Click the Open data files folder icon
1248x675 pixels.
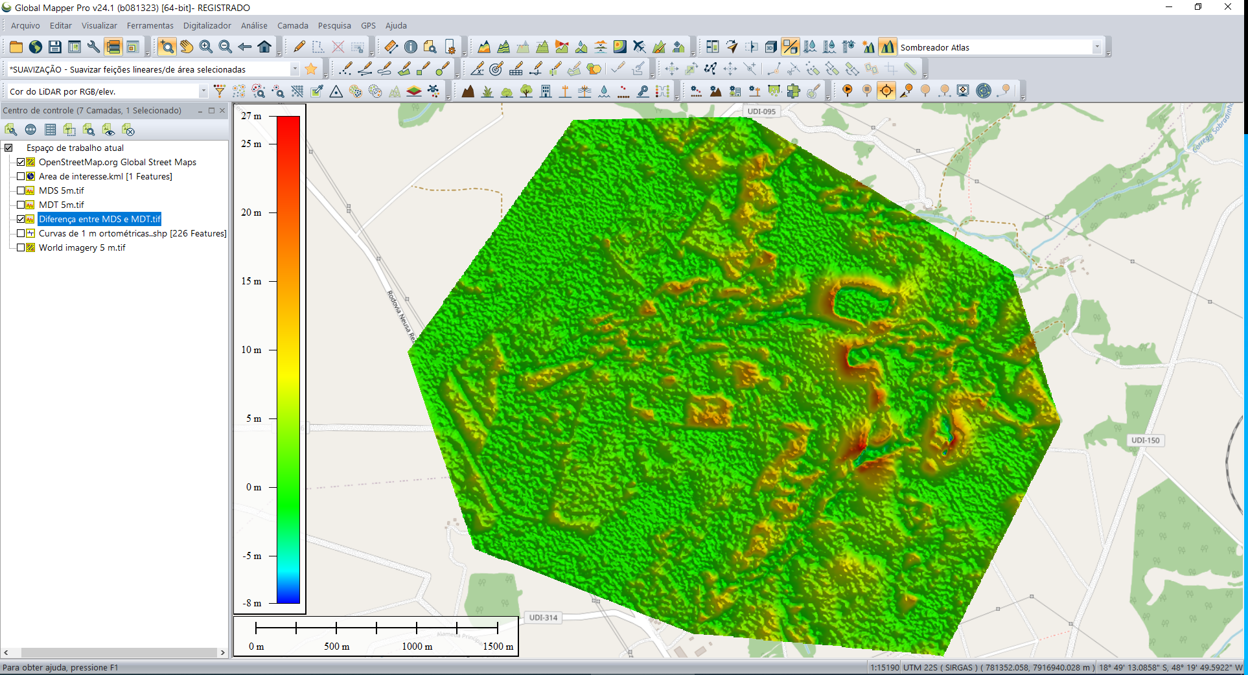click(16, 47)
